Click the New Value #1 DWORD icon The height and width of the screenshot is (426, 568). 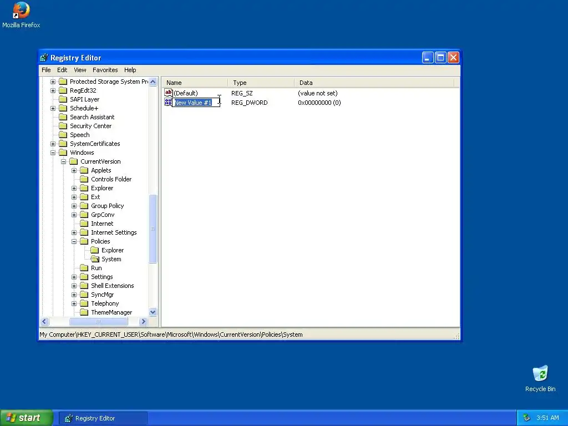pos(168,103)
